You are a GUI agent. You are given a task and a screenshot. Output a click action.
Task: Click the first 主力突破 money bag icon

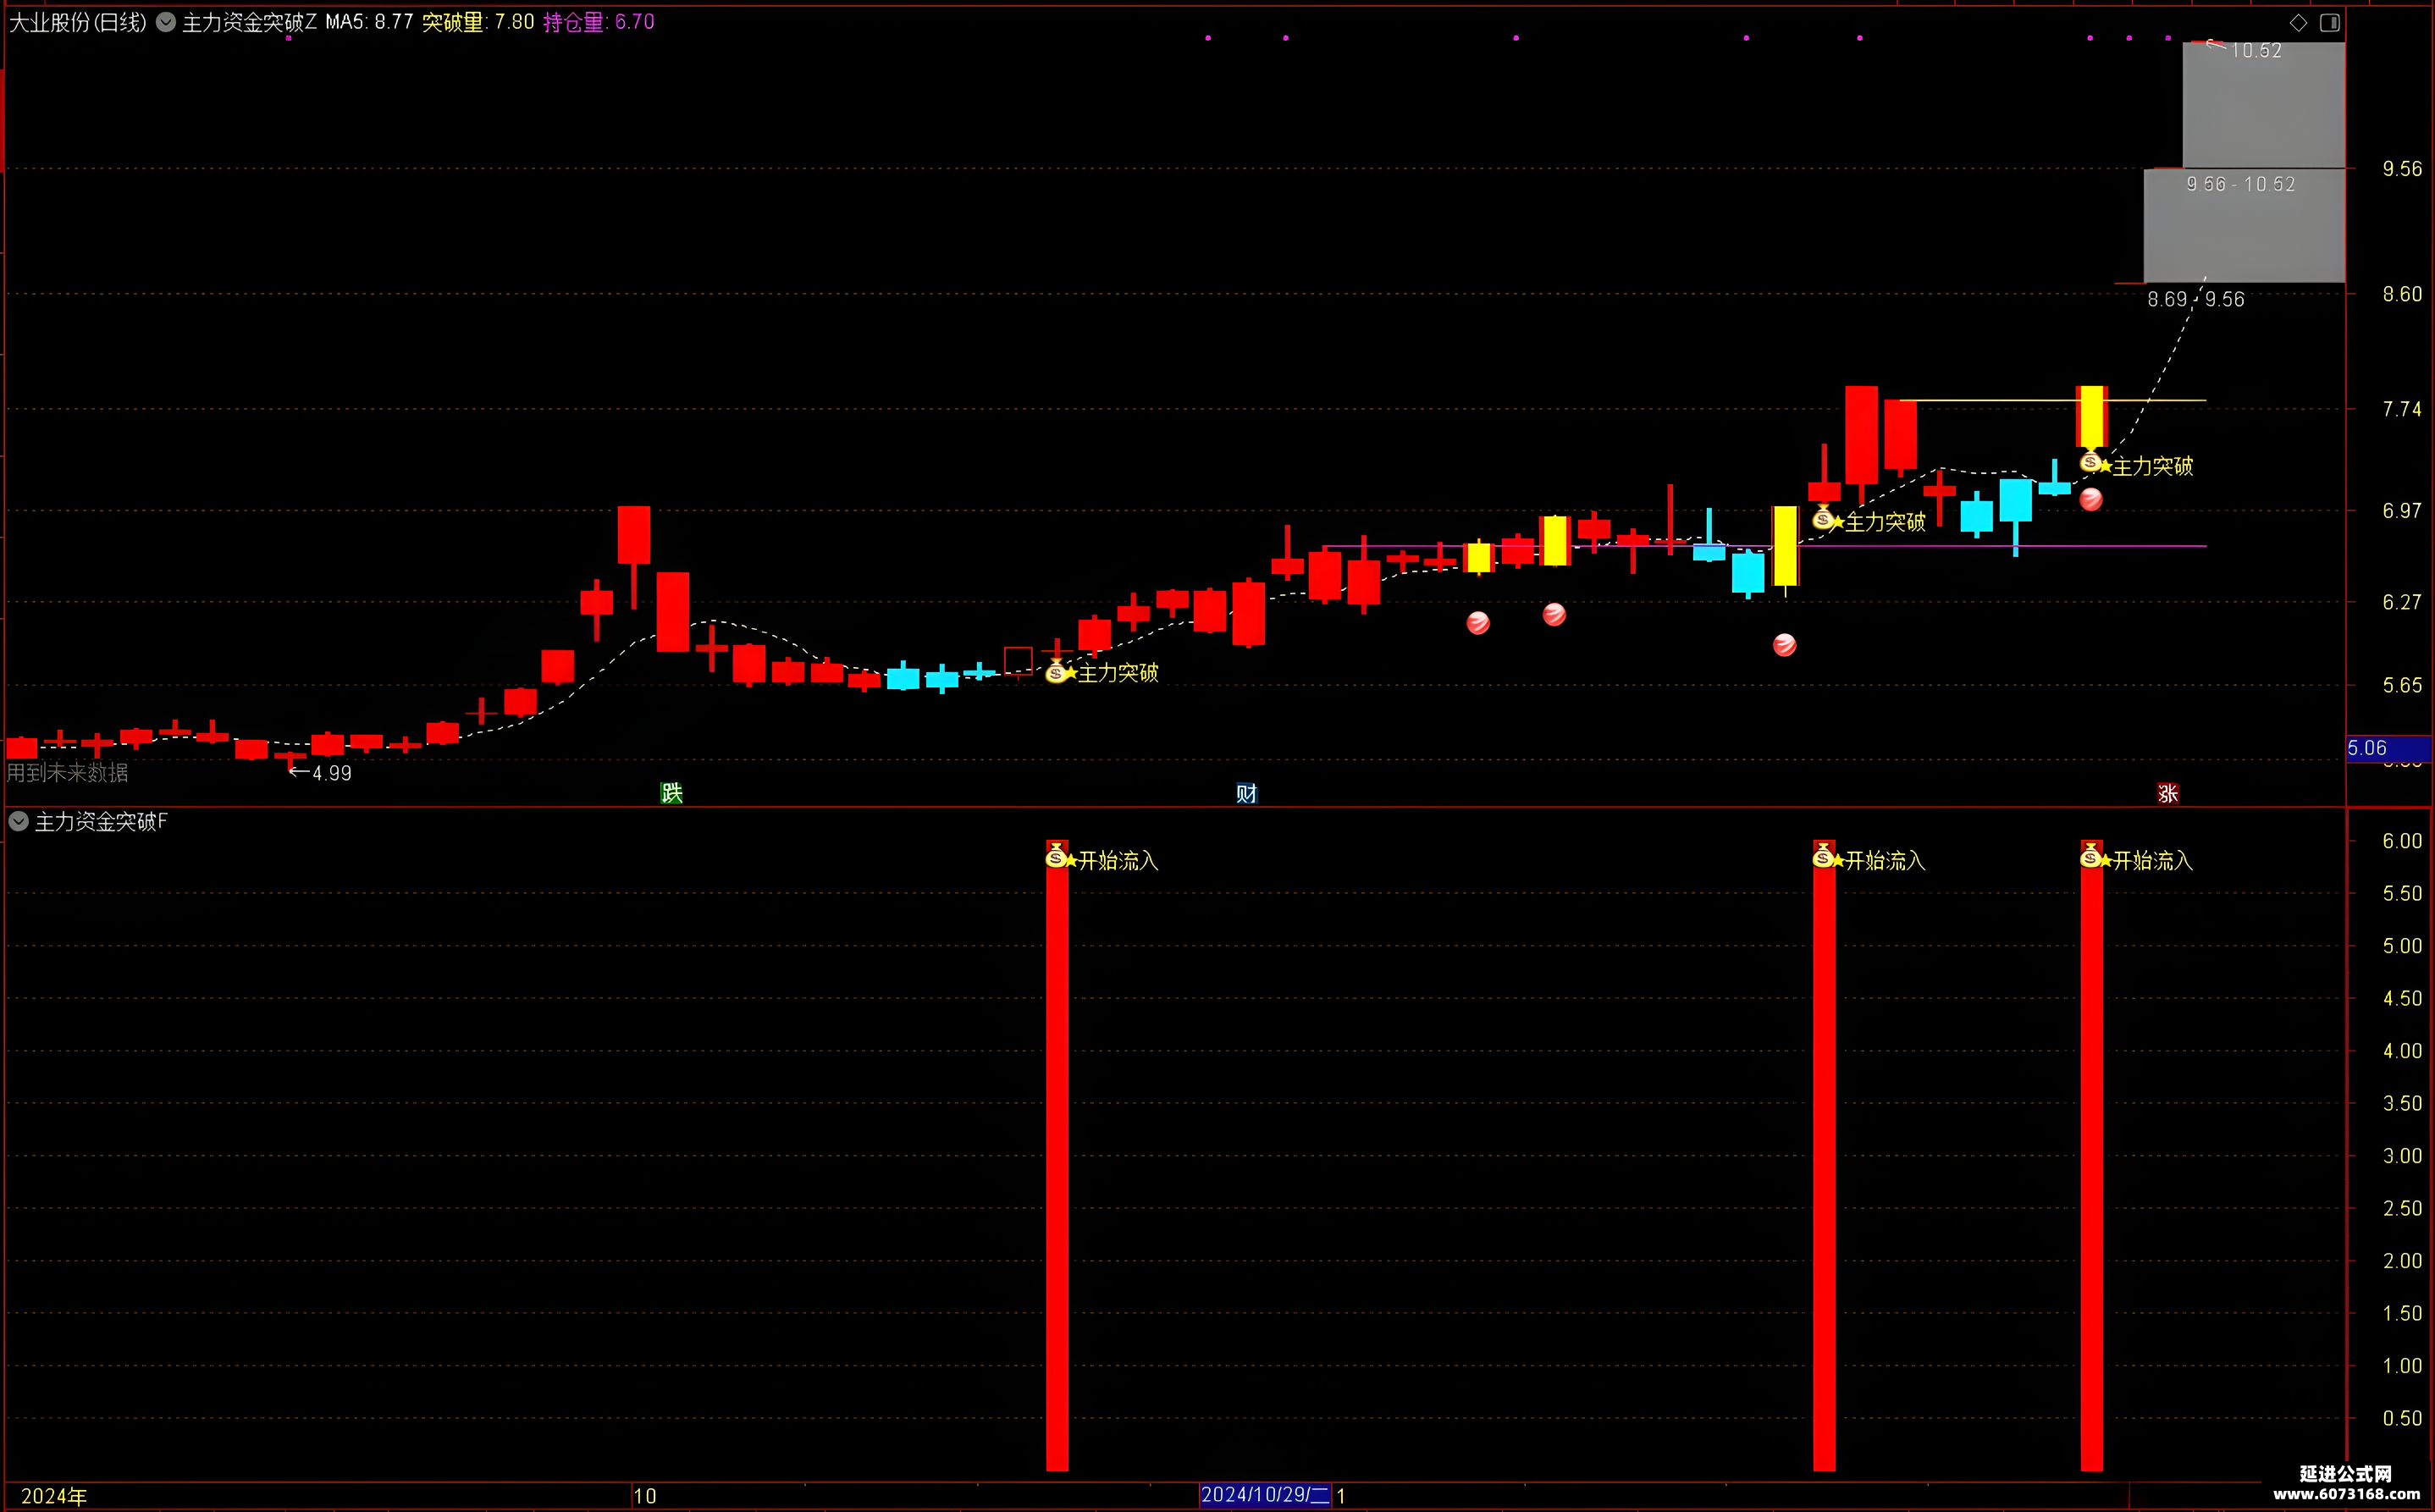[1056, 672]
